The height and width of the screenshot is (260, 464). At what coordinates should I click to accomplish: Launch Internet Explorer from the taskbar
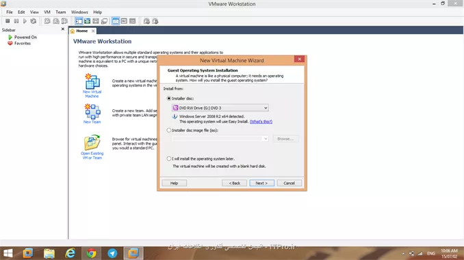pos(70,253)
